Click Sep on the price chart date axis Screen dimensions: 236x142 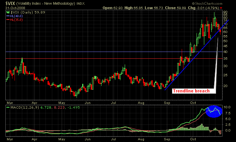(167, 103)
